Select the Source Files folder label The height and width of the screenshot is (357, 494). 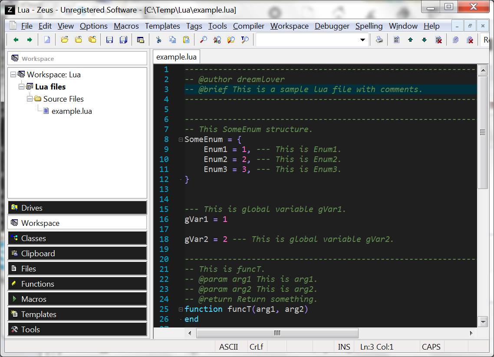[x=63, y=99]
